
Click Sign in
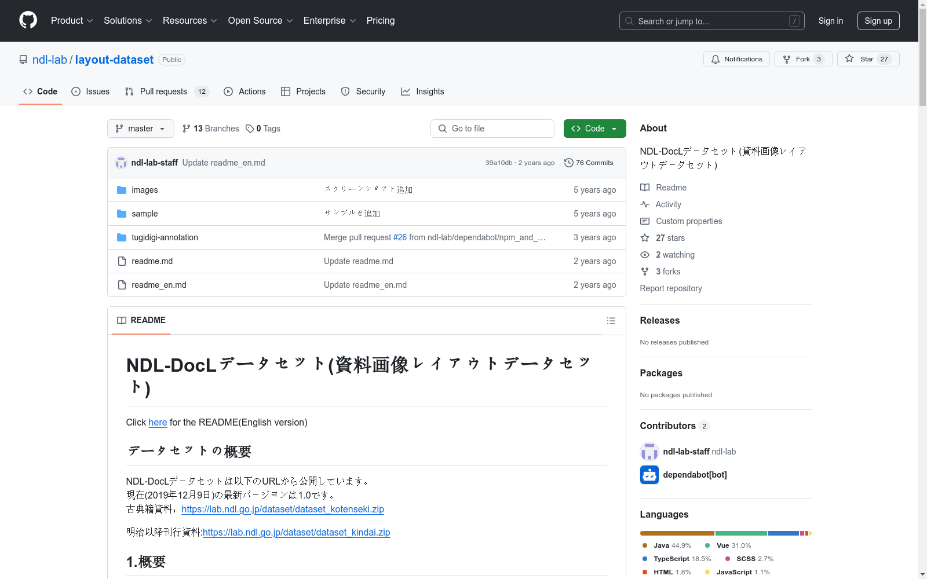tap(831, 21)
